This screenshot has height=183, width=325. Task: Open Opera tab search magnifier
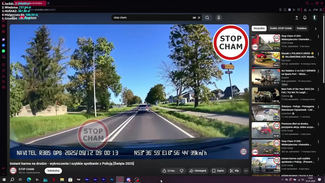pyautogui.click(x=307, y=3)
